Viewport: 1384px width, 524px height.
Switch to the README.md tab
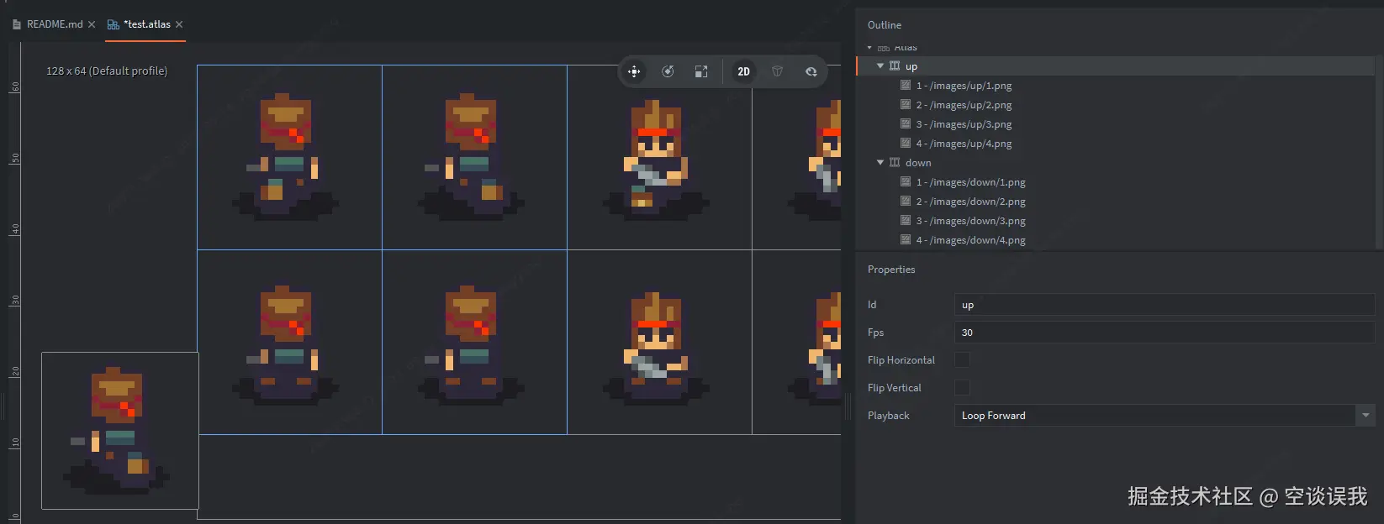pos(54,24)
